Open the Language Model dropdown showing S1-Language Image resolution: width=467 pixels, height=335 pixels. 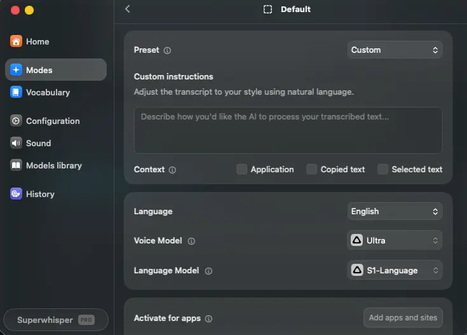[395, 270]
